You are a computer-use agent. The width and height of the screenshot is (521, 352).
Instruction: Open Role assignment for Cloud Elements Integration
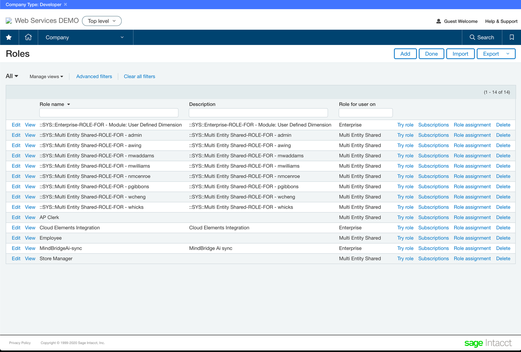tap(472, 228)
